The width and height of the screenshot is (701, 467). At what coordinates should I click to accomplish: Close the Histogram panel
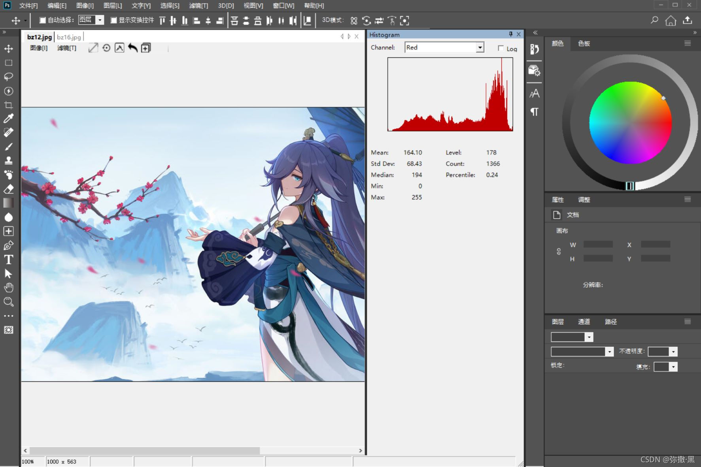pos(519,34)
